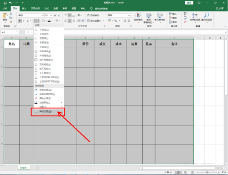Image resolution: width=228 pixels, height=175 pixels.
Task: Click the Cut scissors icon
Action: pyautogui.click(x=11, y=14)
